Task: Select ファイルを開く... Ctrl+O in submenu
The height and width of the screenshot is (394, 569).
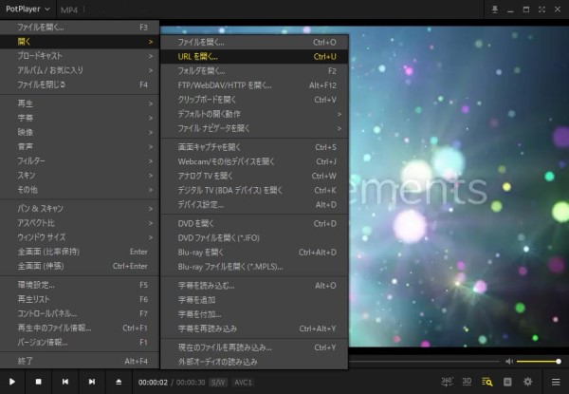Action: pos(254,42)
